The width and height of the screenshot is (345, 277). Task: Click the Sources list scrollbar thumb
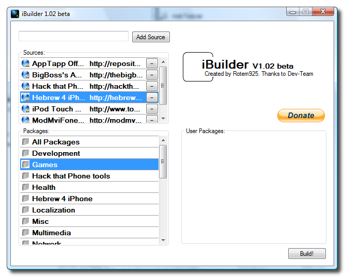click(163, 86)
